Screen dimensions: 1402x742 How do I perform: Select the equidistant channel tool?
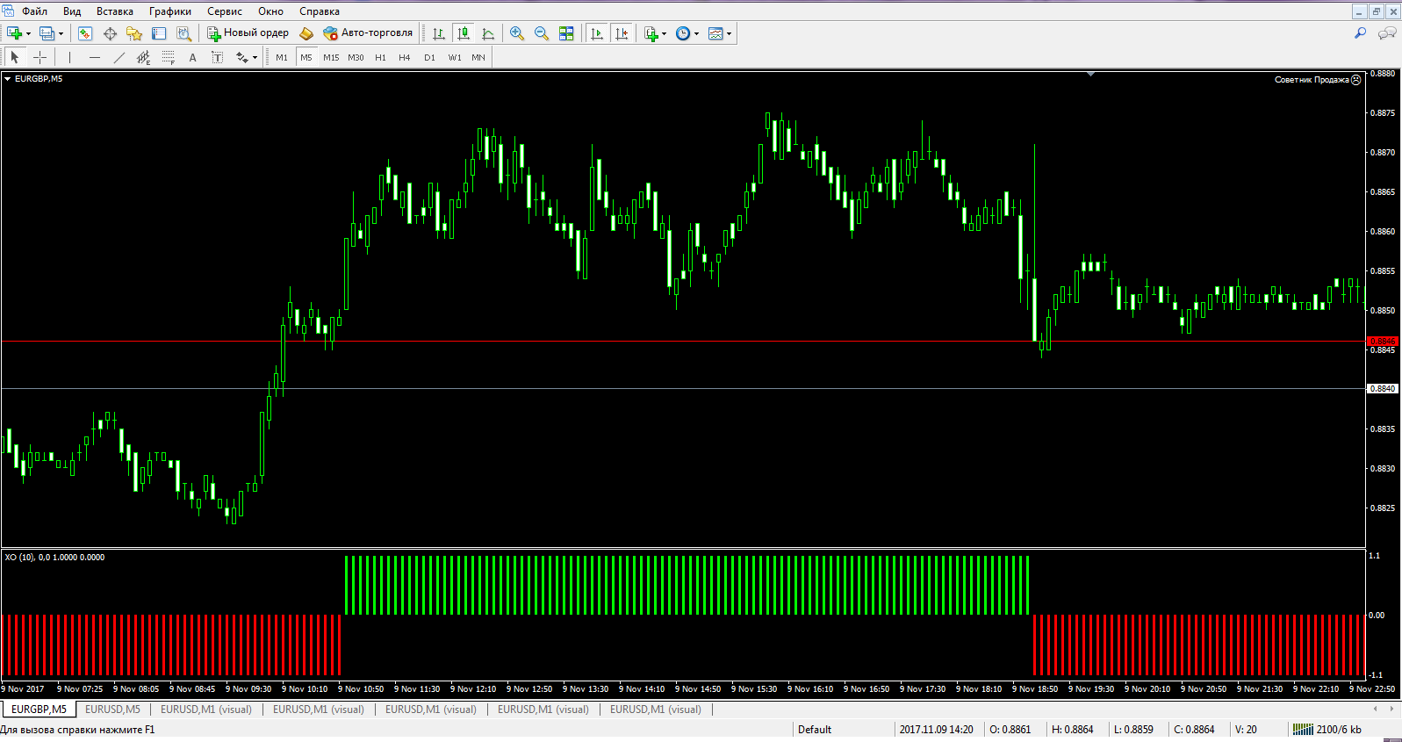(x=143, y=57)
